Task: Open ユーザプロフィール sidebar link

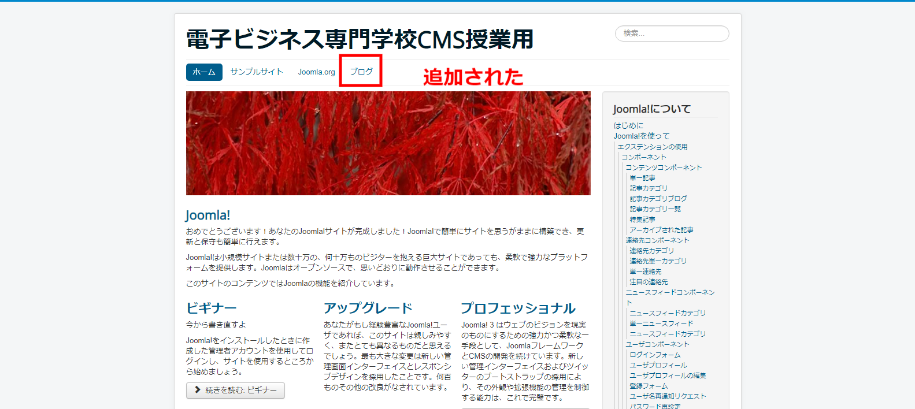Action: pos(658,365)
